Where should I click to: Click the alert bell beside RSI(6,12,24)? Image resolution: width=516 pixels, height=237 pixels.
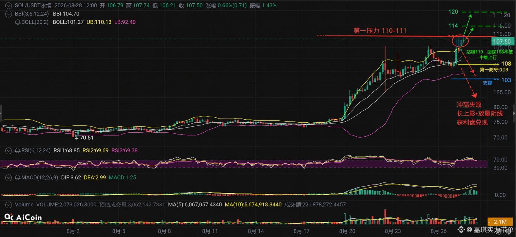click(x=18, y=151)
